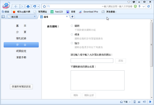Select the 網頁設定 settings category

[x=21, y=51]
